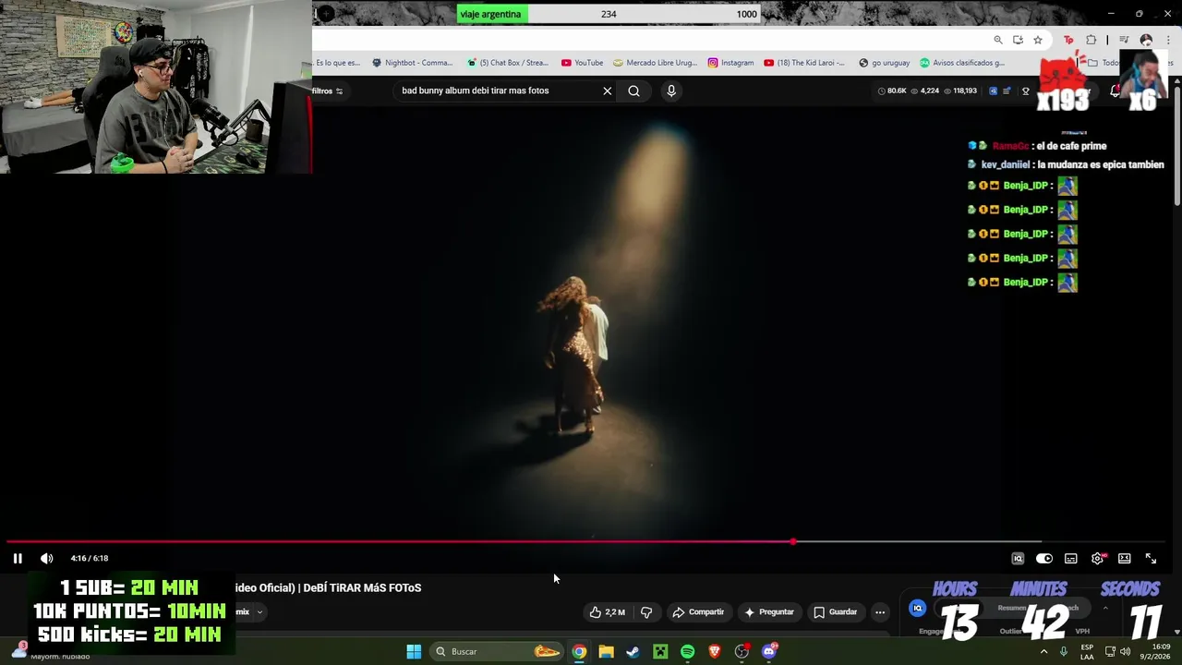1182x665 pixels.
Task: Open the go uruguay bookmark
Action: pos(885,63)
